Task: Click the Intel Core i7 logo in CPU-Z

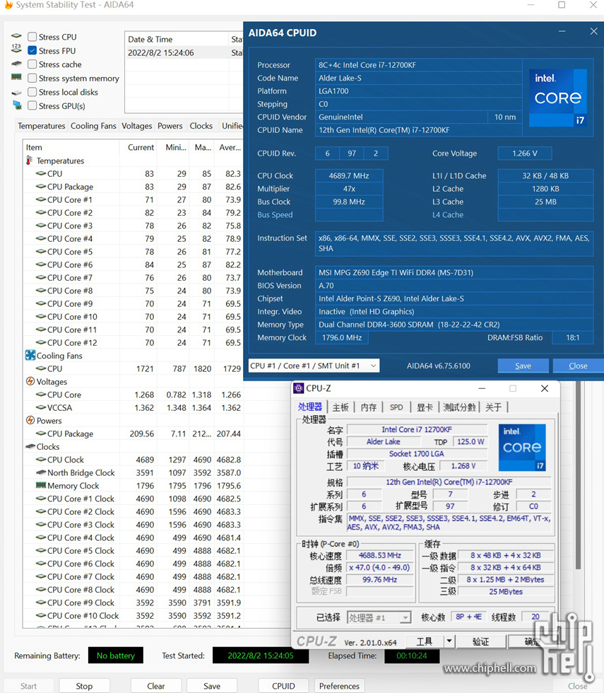Action: click(x=522, y=447)
